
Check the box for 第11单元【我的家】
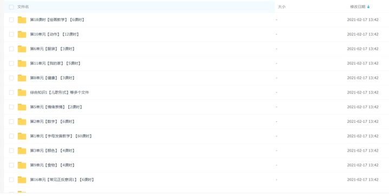click(x=11, y=63)
